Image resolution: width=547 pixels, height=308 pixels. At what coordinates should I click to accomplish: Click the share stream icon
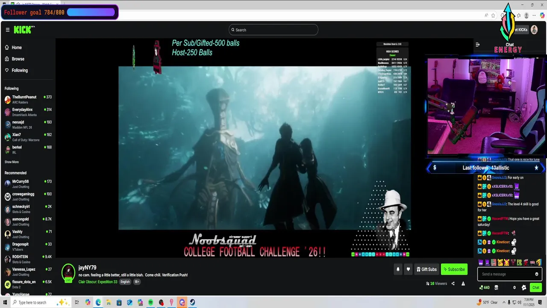point(453,284)
